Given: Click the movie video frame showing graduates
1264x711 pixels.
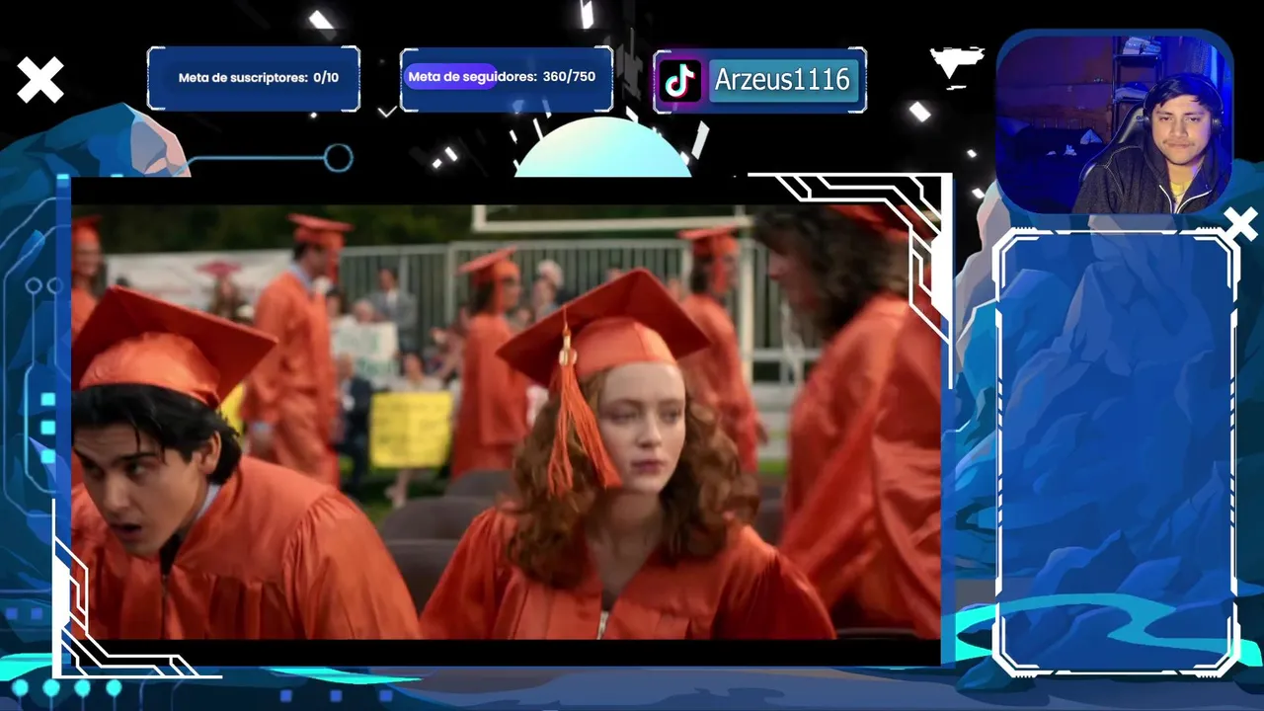Looking at the screenshot, I should pos(506,423).
